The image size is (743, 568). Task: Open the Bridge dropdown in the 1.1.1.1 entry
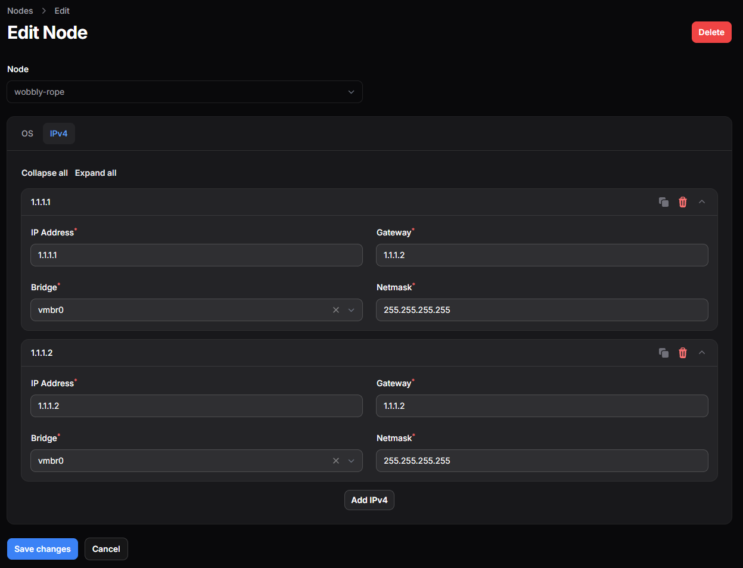179,310
